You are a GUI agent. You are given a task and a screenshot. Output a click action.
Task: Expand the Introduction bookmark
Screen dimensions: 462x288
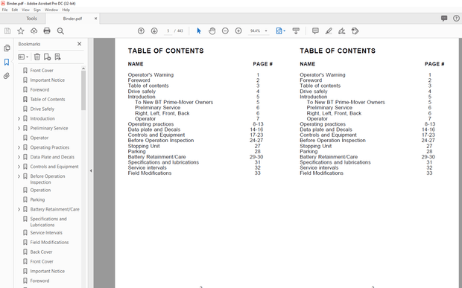(x=19, y=118)
